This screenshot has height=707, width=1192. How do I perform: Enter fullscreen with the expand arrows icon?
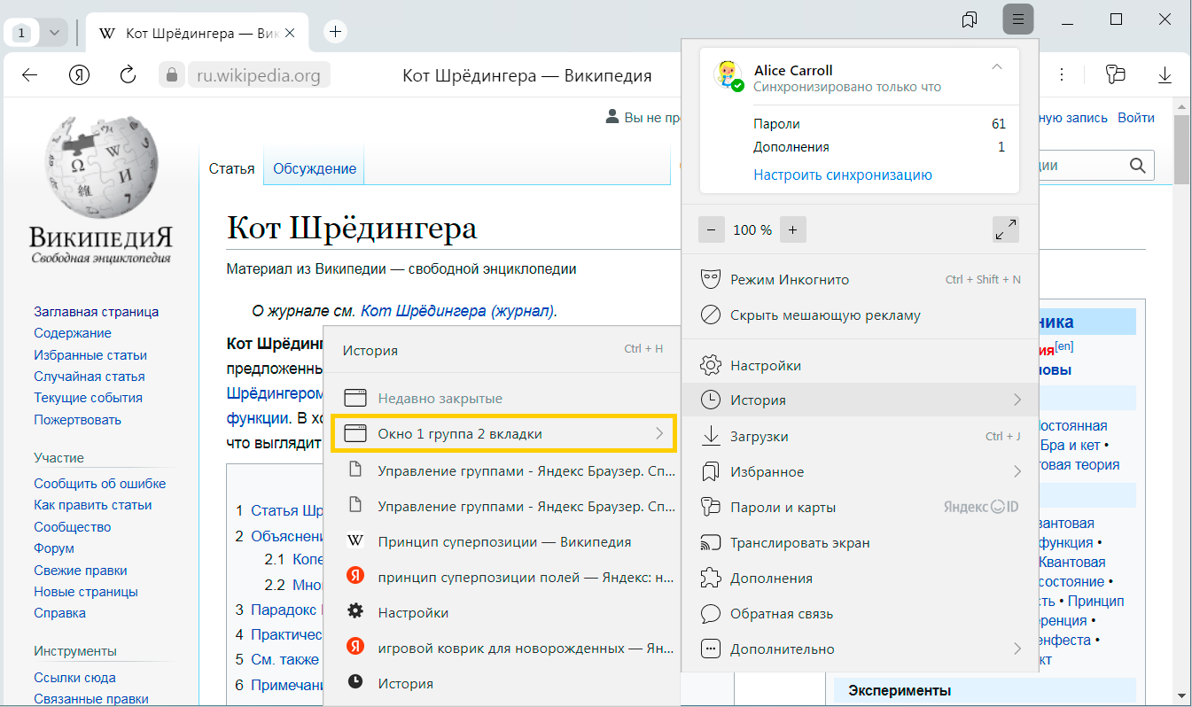1005,230
